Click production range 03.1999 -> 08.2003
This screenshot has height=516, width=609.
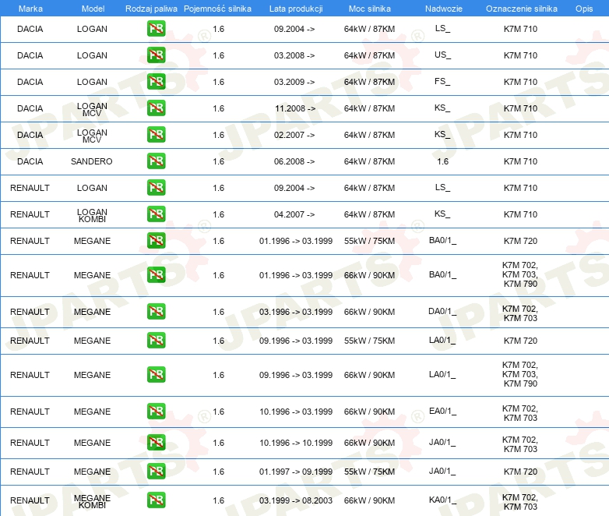[x=296, y=500]
